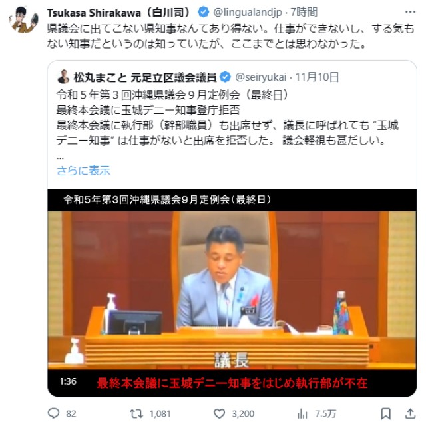Open the 11月10日 quoted post date
The image size is (426, 422).
(317, 77)
